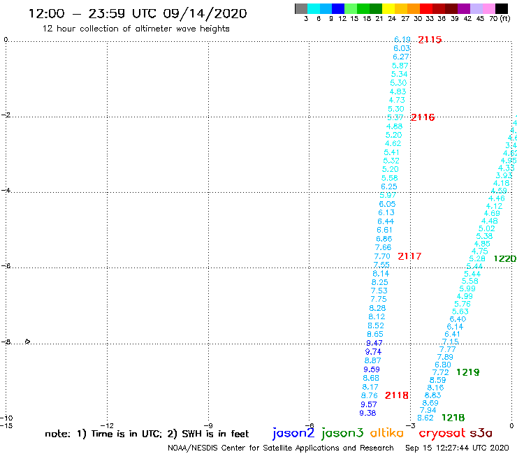
Task: Select the NOAA/NESDIS credit line
Action: coord(281,448)
